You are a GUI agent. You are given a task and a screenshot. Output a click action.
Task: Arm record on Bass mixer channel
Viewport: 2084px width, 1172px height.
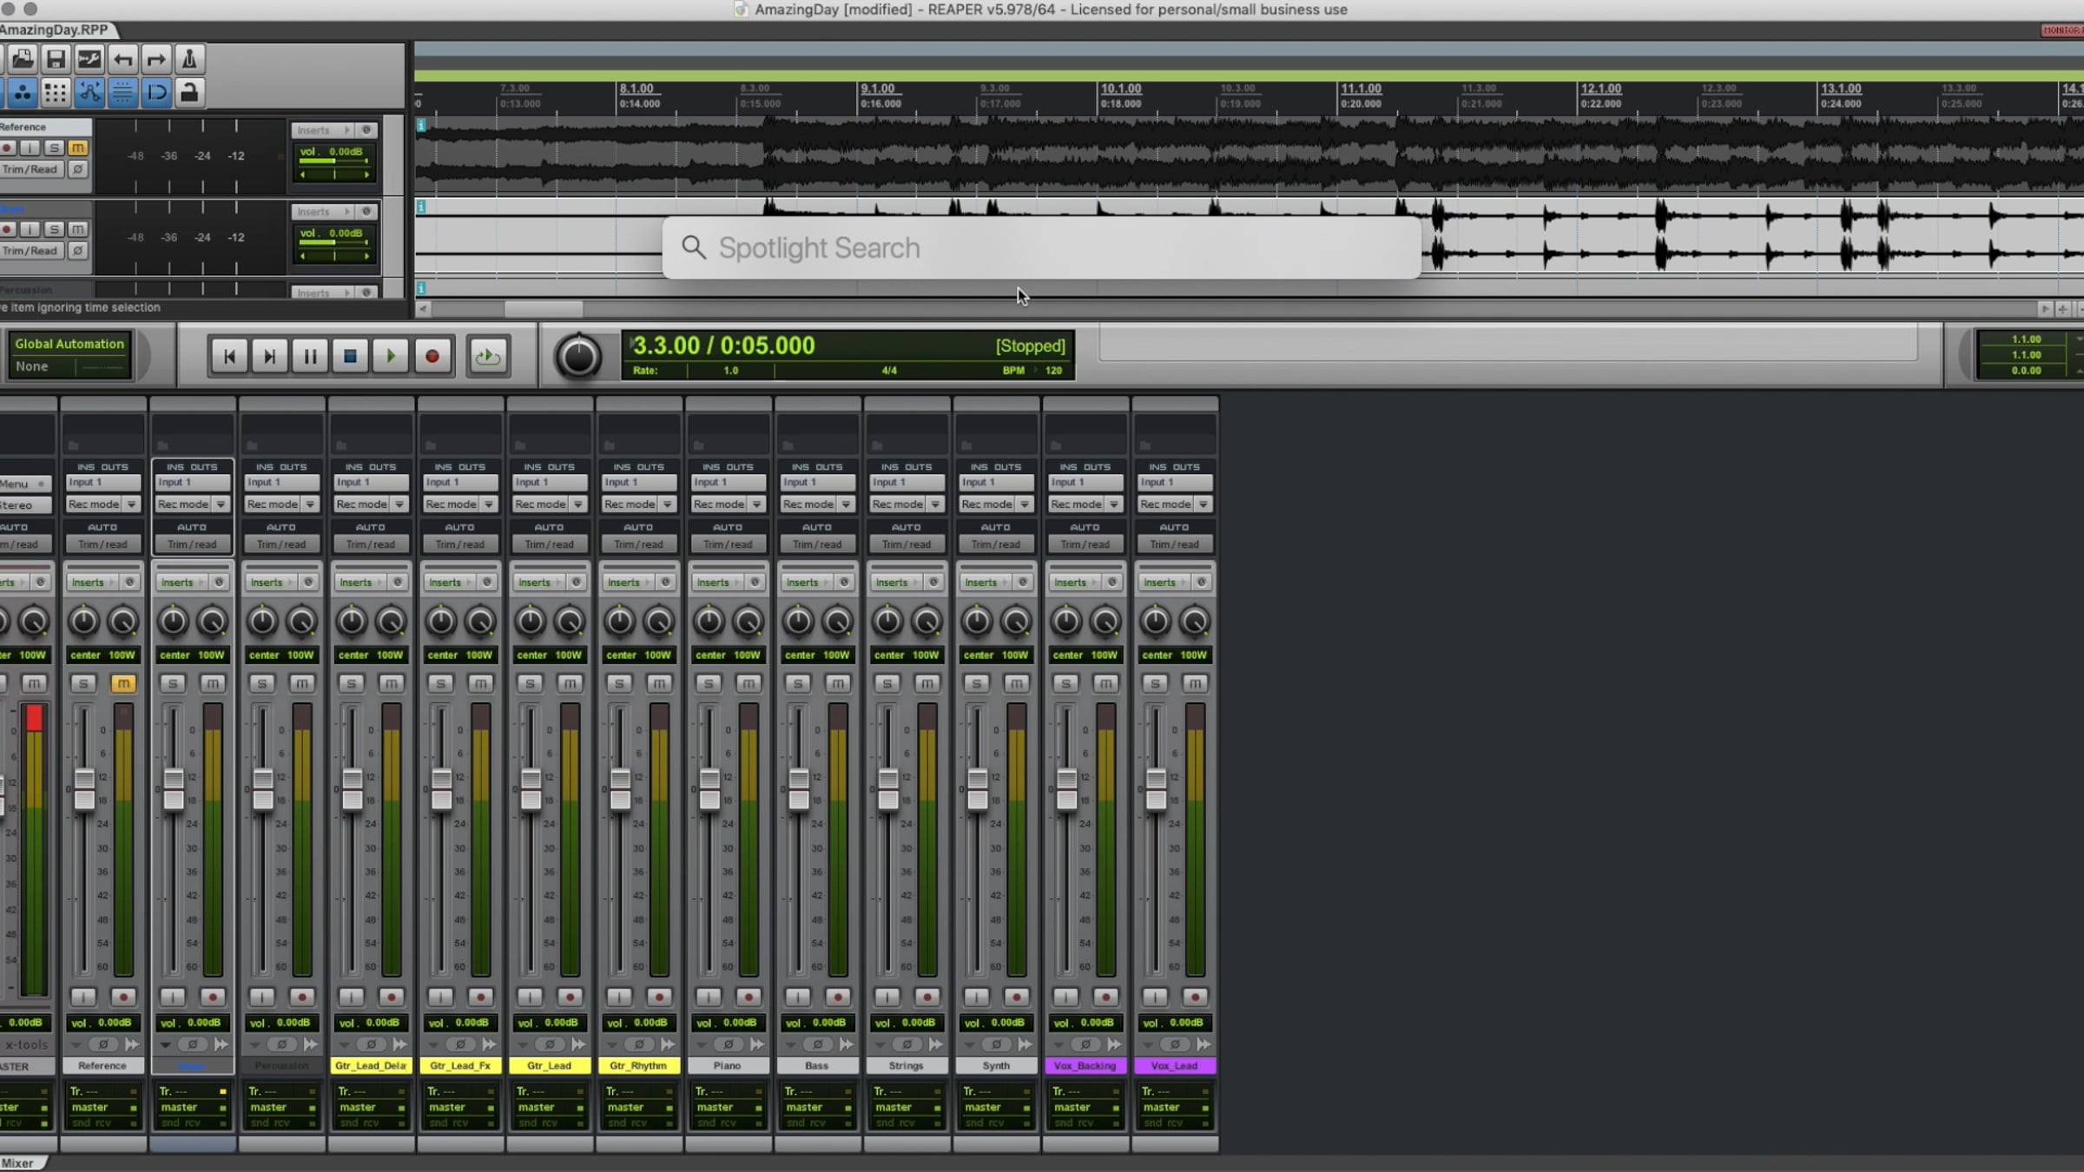837,997
